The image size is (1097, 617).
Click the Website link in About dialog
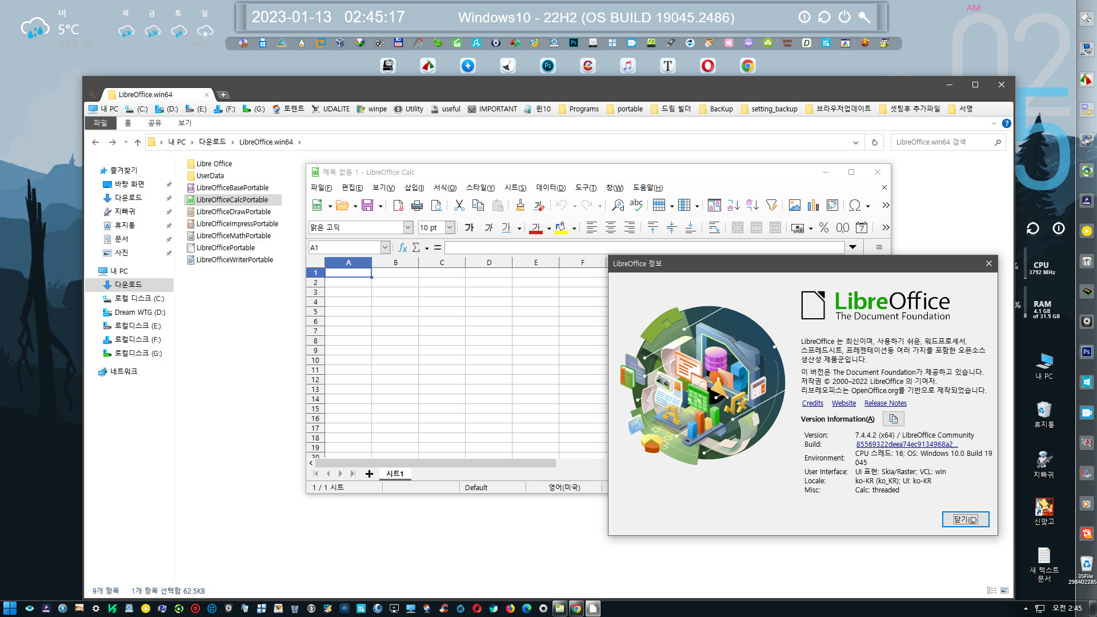click(844, 403)
